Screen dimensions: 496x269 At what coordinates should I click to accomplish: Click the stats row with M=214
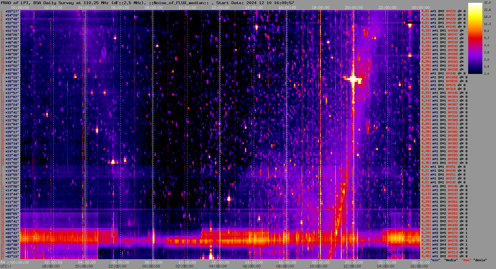(x=444, y=253)
